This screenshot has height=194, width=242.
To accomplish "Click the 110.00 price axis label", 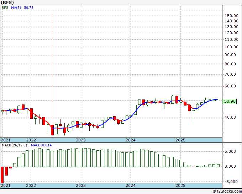I will [x=231, y=39].
